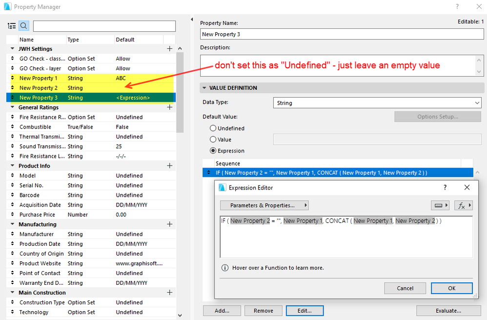Select the IF expression row in Sequence list

tap(338, 172)
